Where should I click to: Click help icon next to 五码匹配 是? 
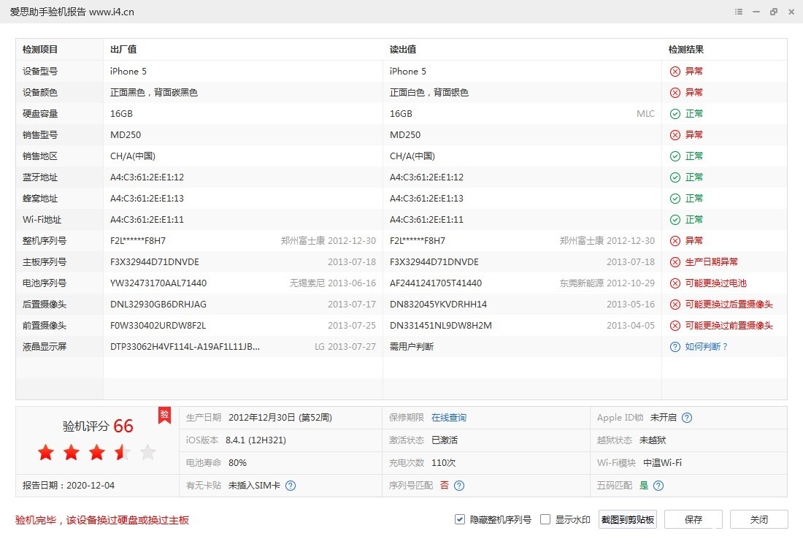pyautogui.click(x=658, y=486)
